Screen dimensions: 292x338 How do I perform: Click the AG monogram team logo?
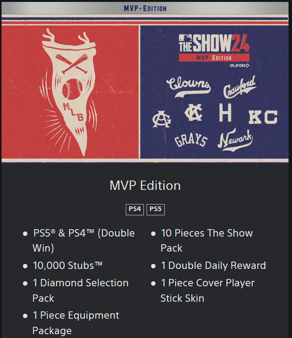click(x=162, y=119)
